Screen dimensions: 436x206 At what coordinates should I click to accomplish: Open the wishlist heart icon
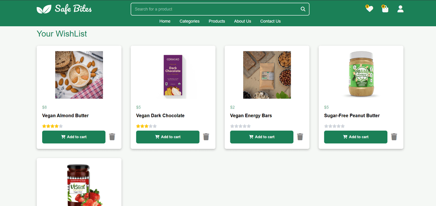tap(369, 9)
